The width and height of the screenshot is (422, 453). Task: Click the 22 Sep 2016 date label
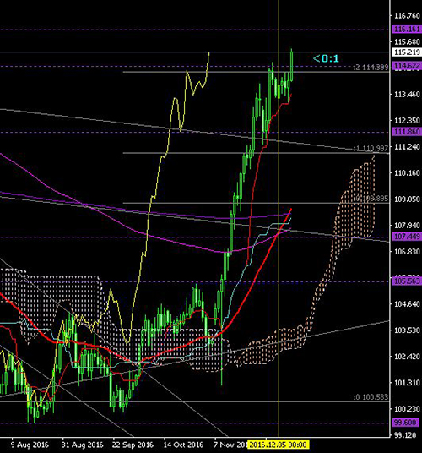(133, 445)
